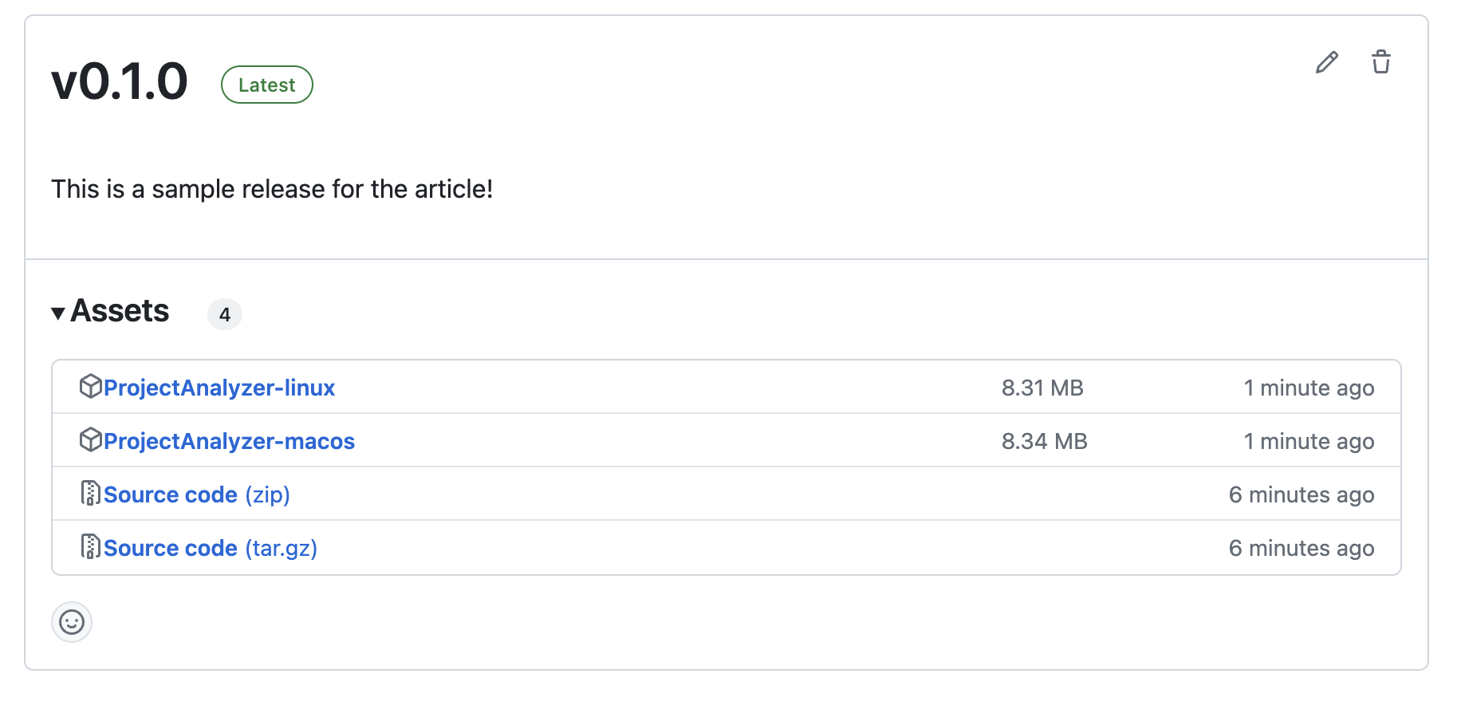The width and height of the screenshot is (1461, 705).
Task: Click the package icon beside ProjectAnalyzer-linux
Action: point(90,387)
